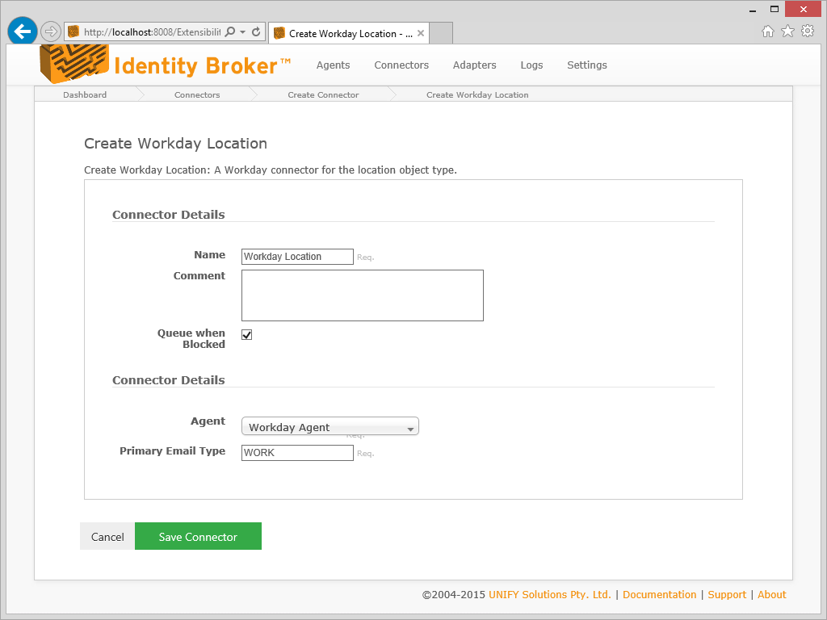Screen dimensions: 827x620
Task: Open a new blank browser tab
Action: [x=442, y=33]
